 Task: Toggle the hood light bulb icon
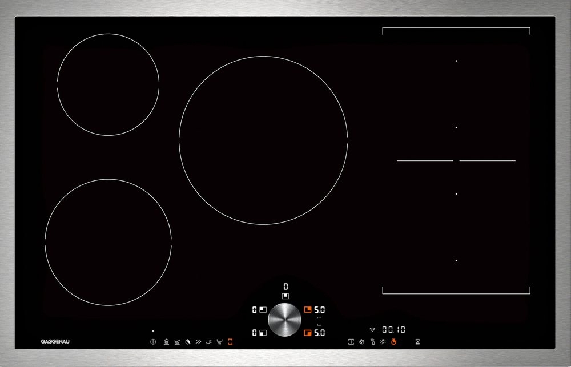tap(383, 342)
